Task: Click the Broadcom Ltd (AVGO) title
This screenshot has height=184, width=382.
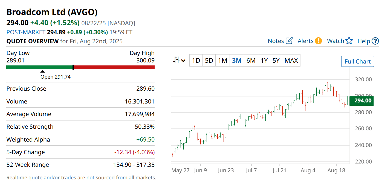Action: [52, 12]
